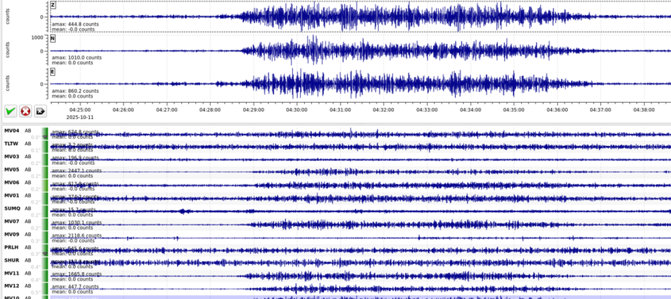Click the red X cancel pick icon

(25, 111)
